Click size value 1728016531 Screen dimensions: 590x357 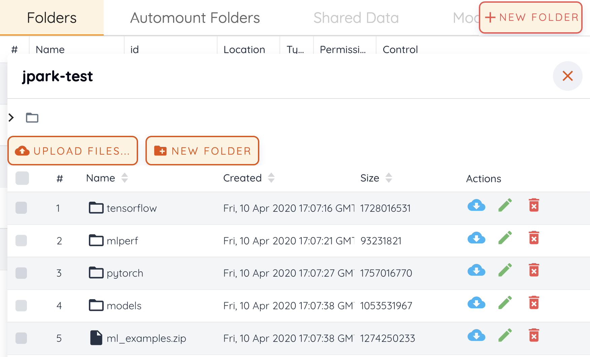[385, 208]
